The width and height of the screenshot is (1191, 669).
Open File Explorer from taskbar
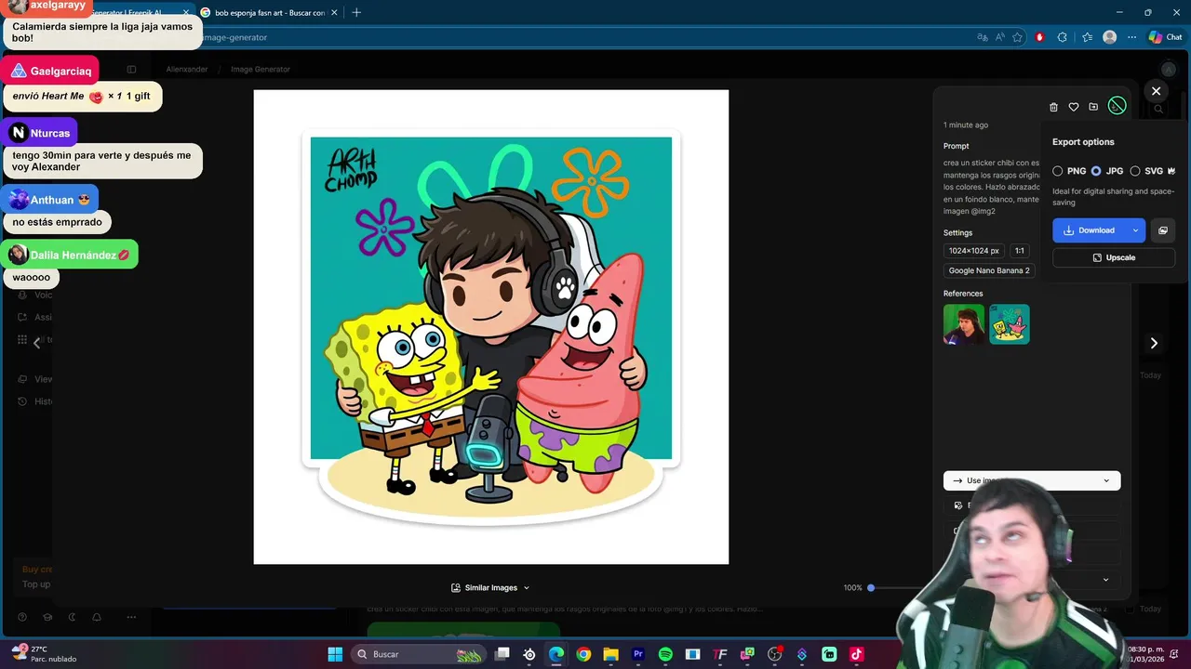pyautogui.click(x=610, y=654)
